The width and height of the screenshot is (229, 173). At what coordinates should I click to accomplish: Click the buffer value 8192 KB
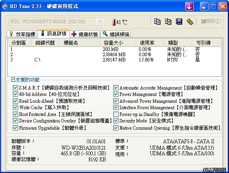[x=97, y=159]
